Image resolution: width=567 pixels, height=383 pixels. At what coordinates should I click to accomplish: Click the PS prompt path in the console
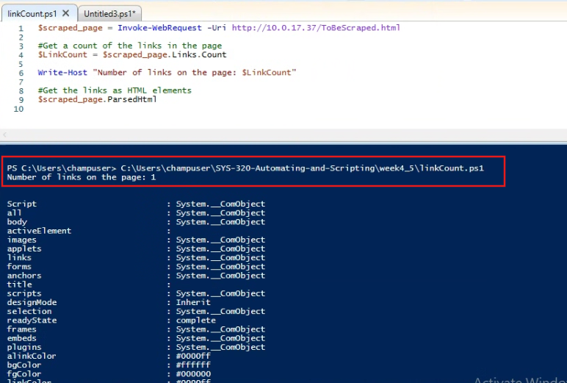(x=61, y=168)
